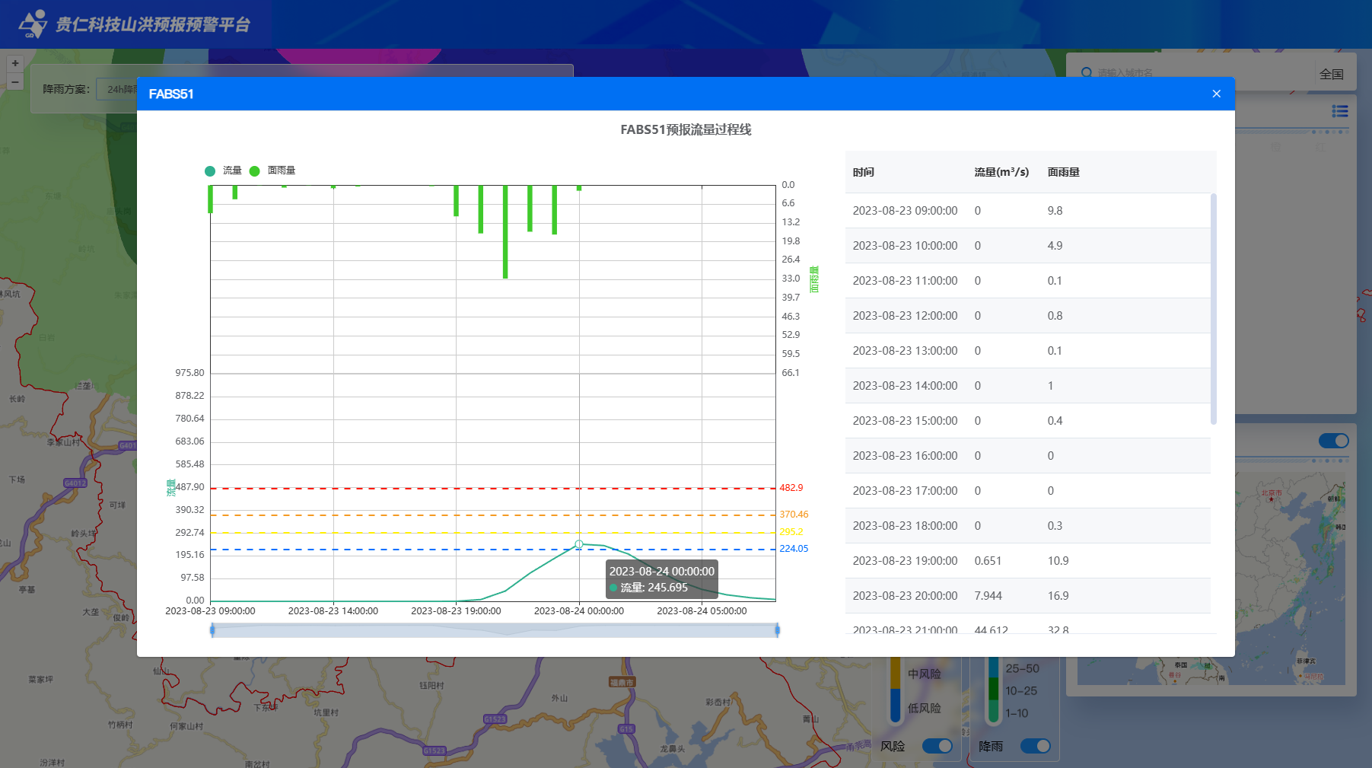
Task: Click the 时间 column header
Action: tap(864, 172)
